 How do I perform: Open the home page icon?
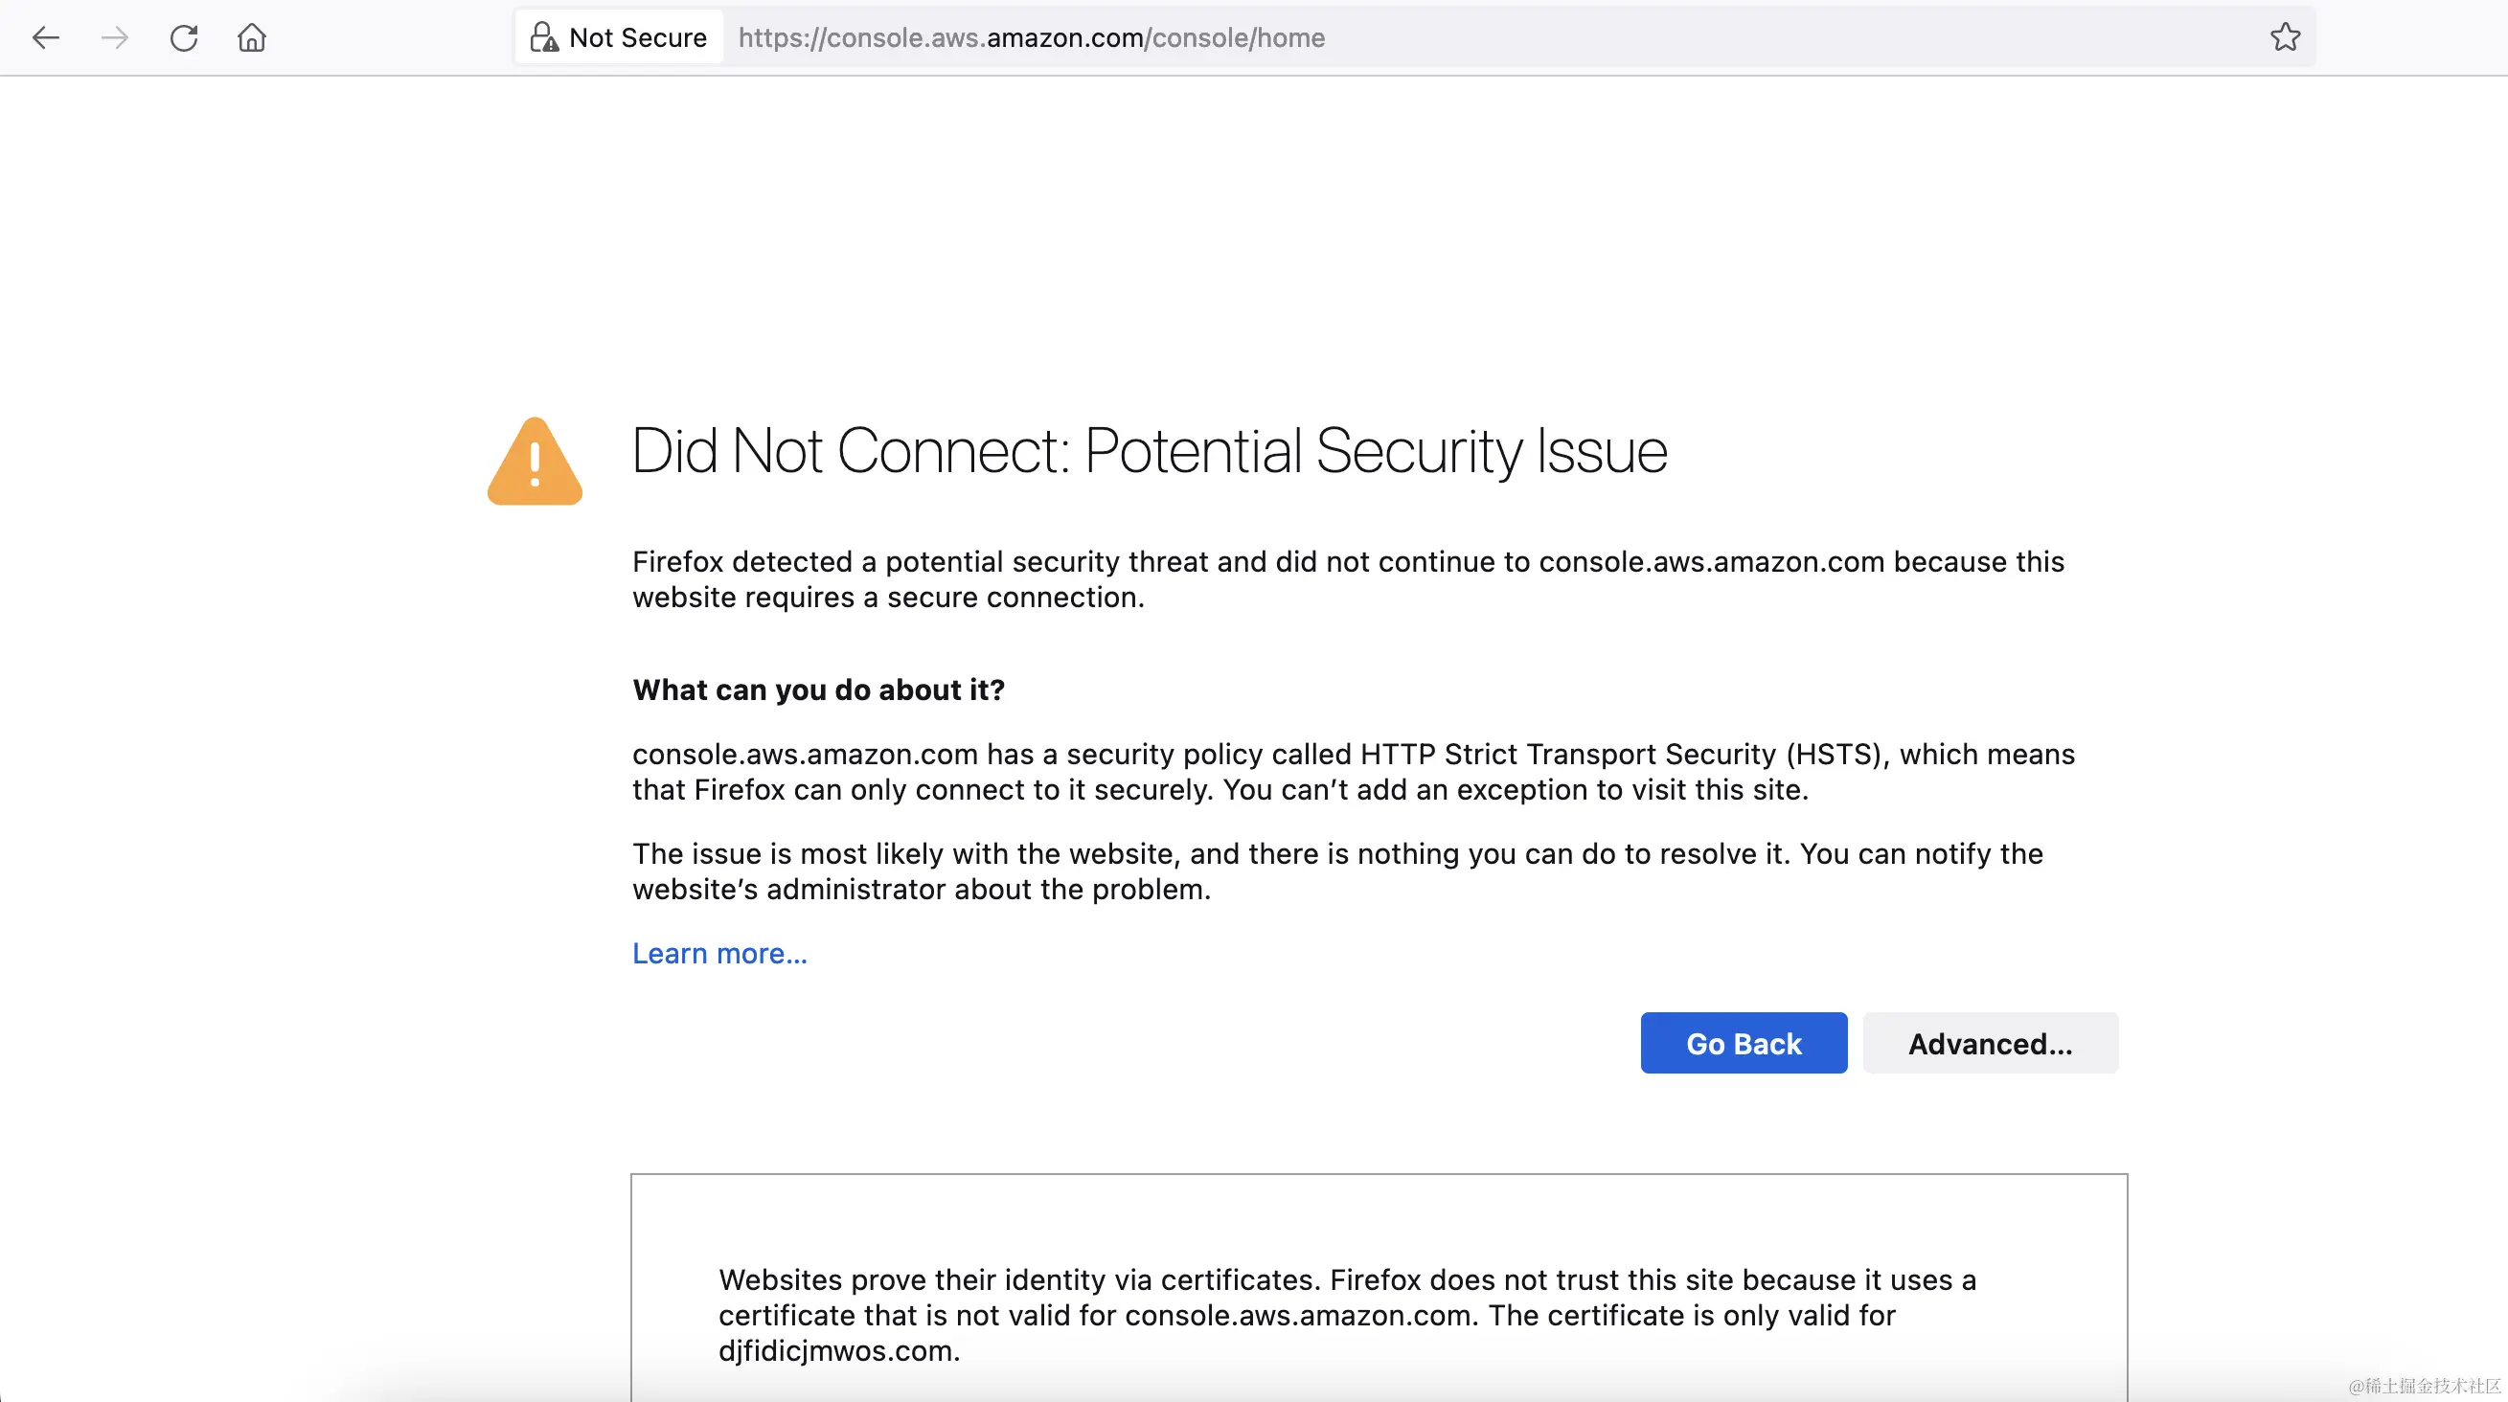(252, 38)
